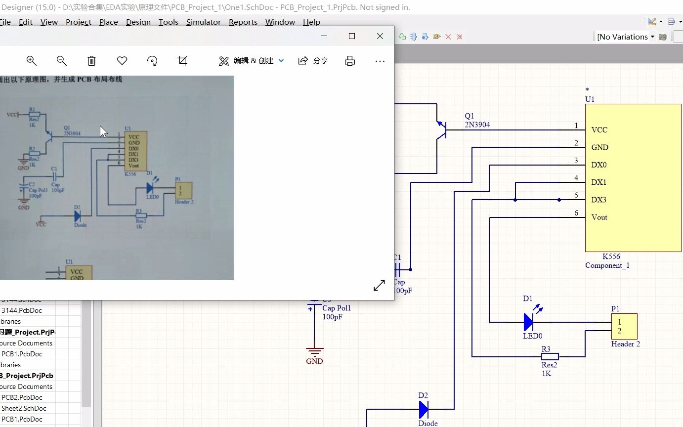Rotate the schematic photo

152,60
